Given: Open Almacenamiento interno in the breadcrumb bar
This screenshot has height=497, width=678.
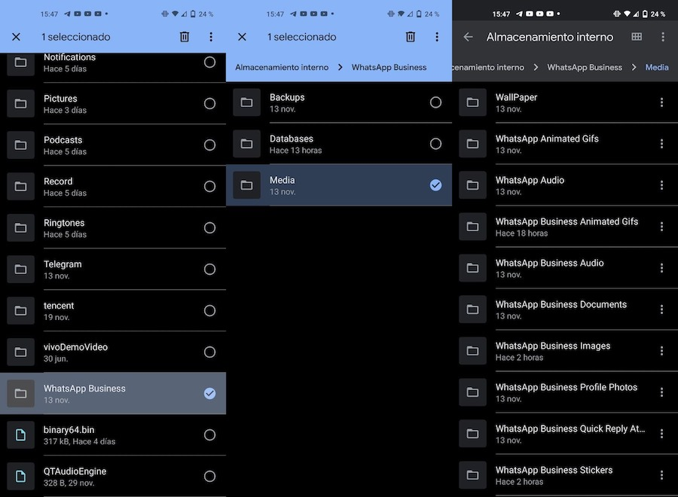Looking at the screenshot, I should (281, 67).
